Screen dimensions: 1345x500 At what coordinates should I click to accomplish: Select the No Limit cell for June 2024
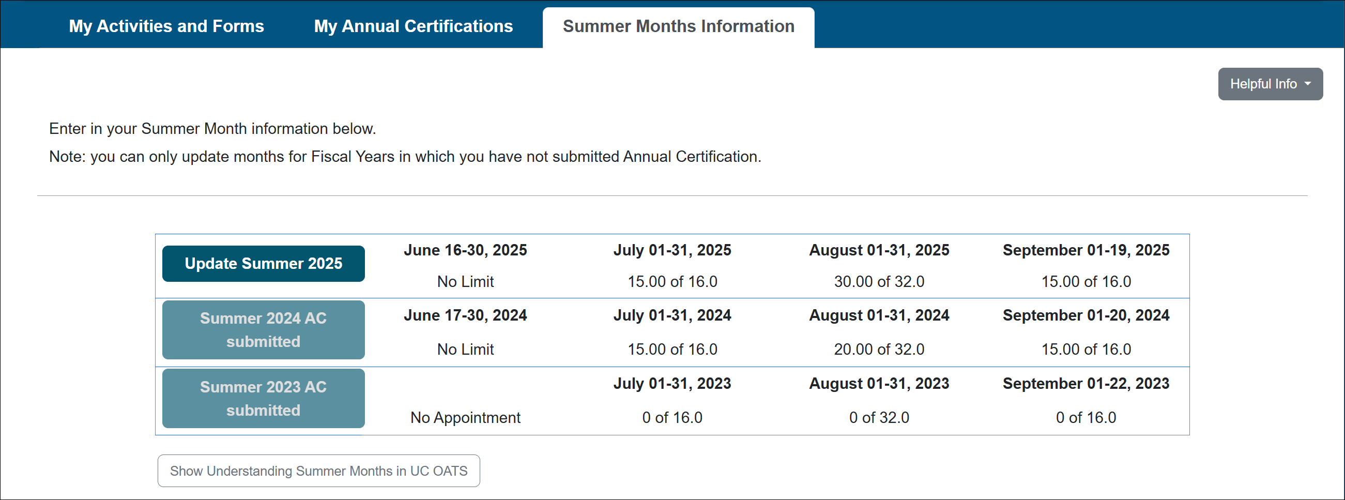coord(465,349)
